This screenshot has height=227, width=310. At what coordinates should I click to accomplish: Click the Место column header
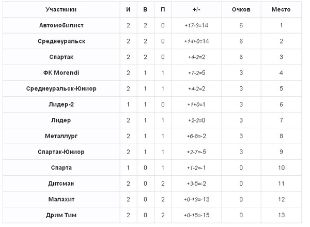coord(281,9)
